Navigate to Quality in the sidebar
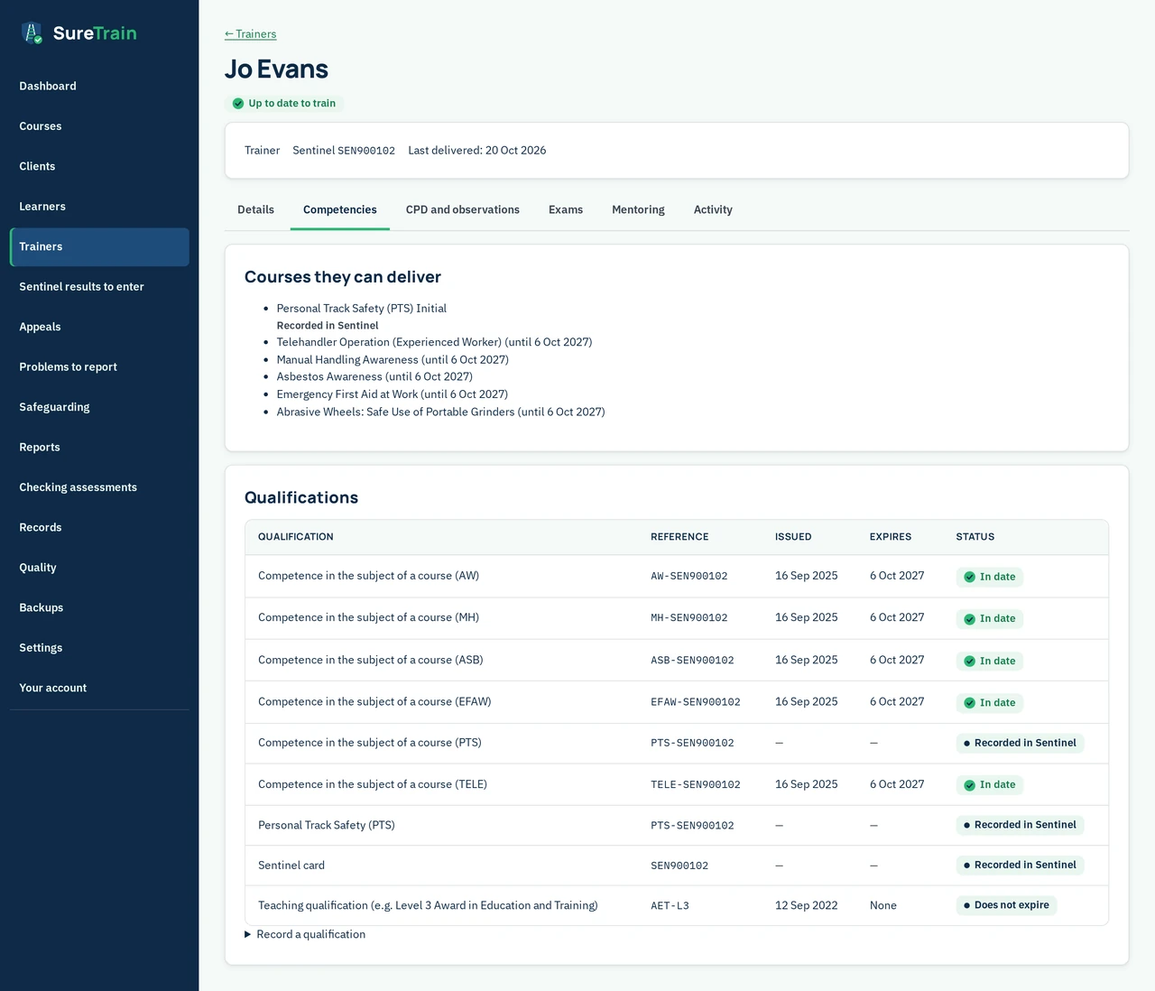 click(99, 568)
